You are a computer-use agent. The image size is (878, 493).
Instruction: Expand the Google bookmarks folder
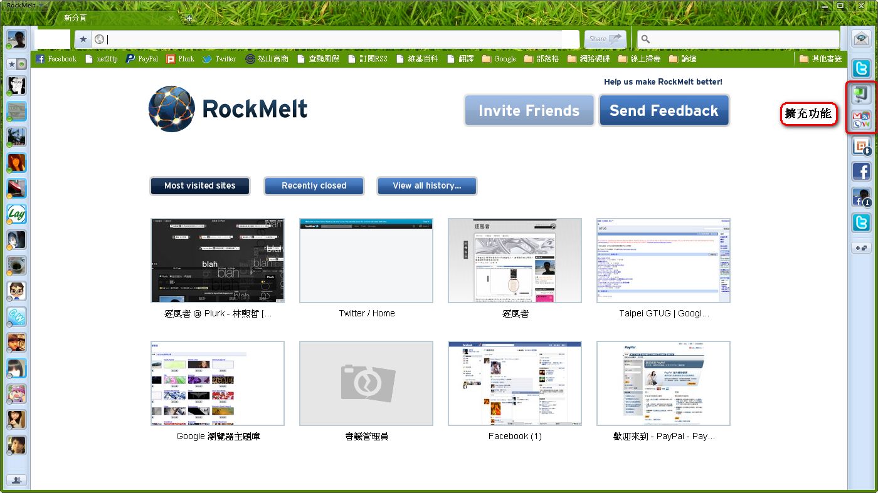(499, 59)
